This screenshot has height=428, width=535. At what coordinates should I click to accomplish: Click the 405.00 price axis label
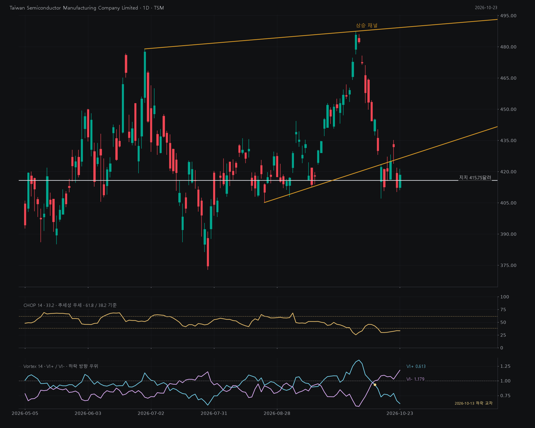coord(509,203)
